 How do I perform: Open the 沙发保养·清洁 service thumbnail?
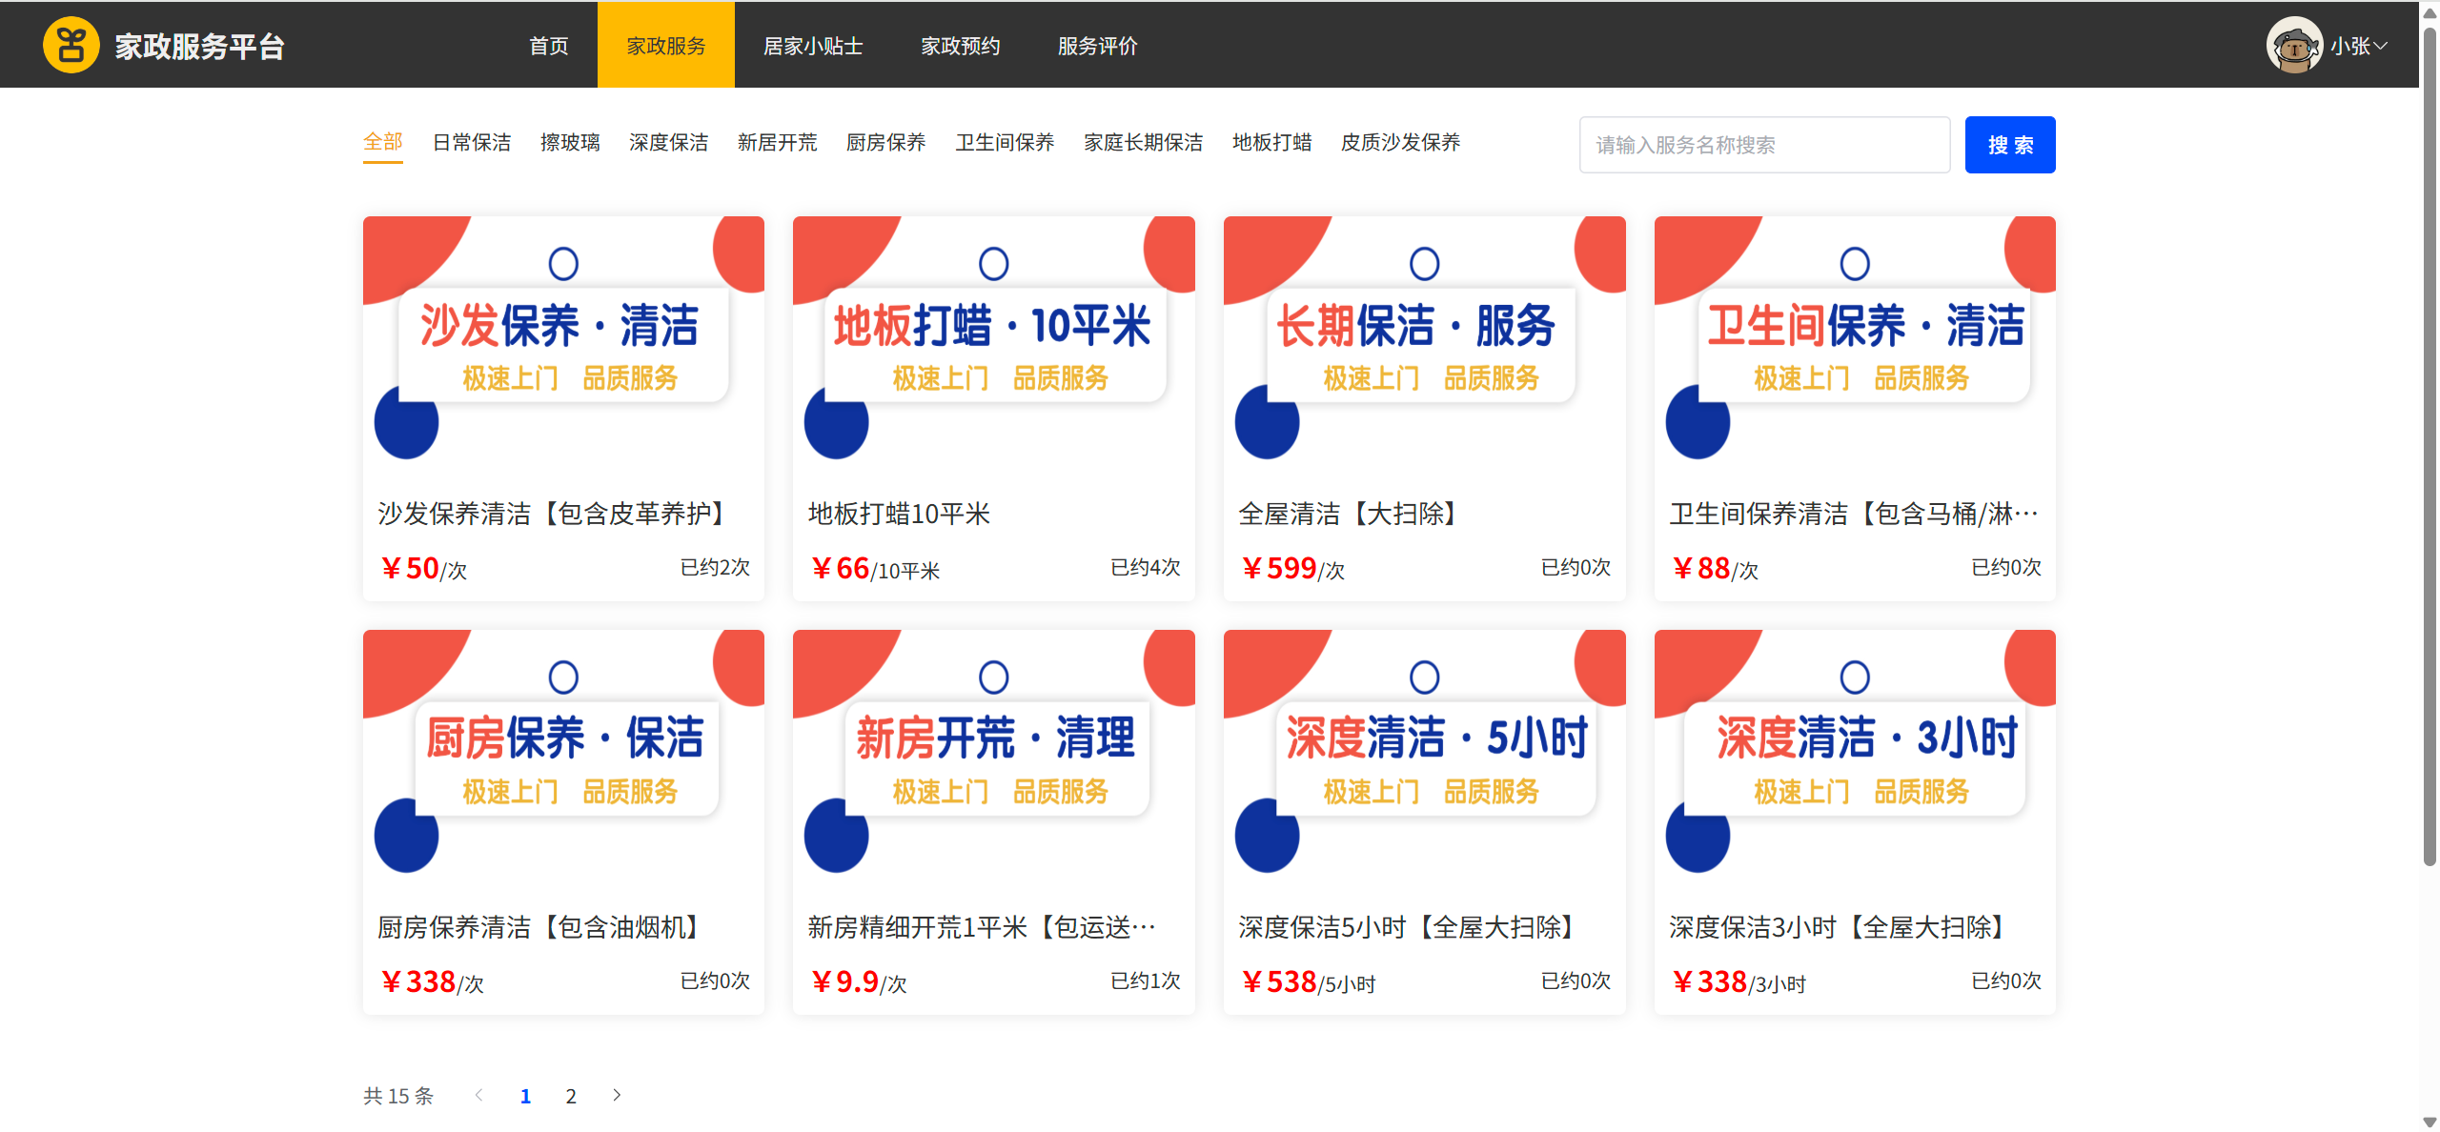click(563, 341)
